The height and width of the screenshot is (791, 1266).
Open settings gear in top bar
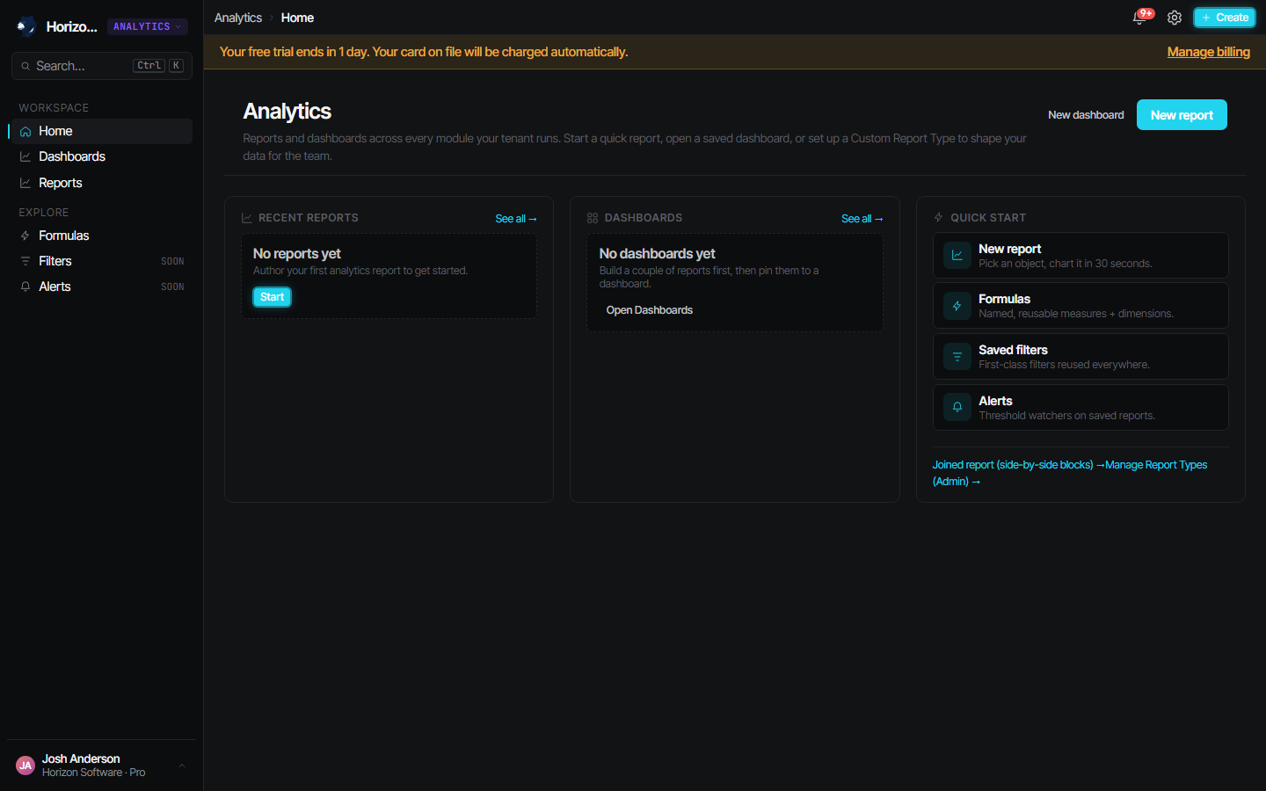tap(1175, 18)
